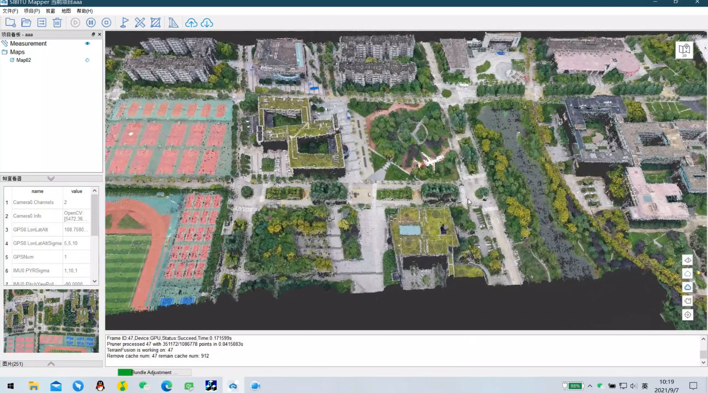Start processing with the play button
The image size is (708, 393).
point(76,23)
